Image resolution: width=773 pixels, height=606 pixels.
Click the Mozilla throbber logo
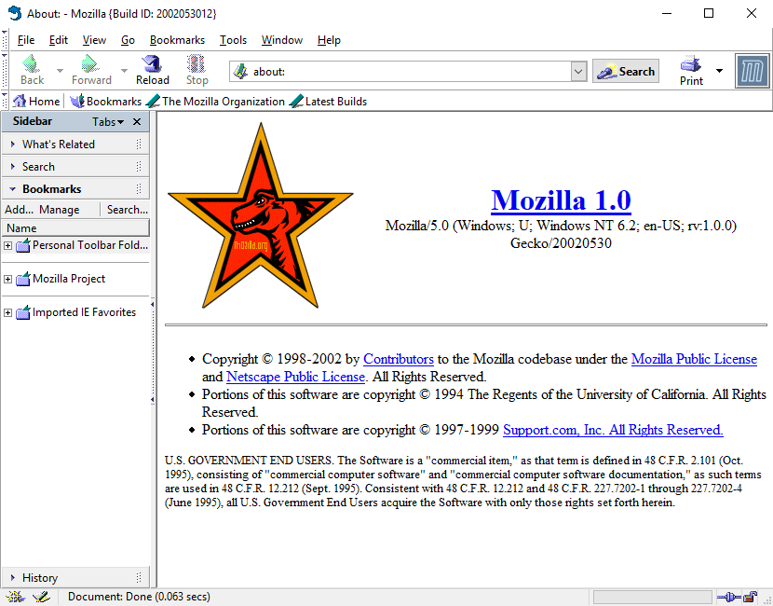click(x=753, y=71)
